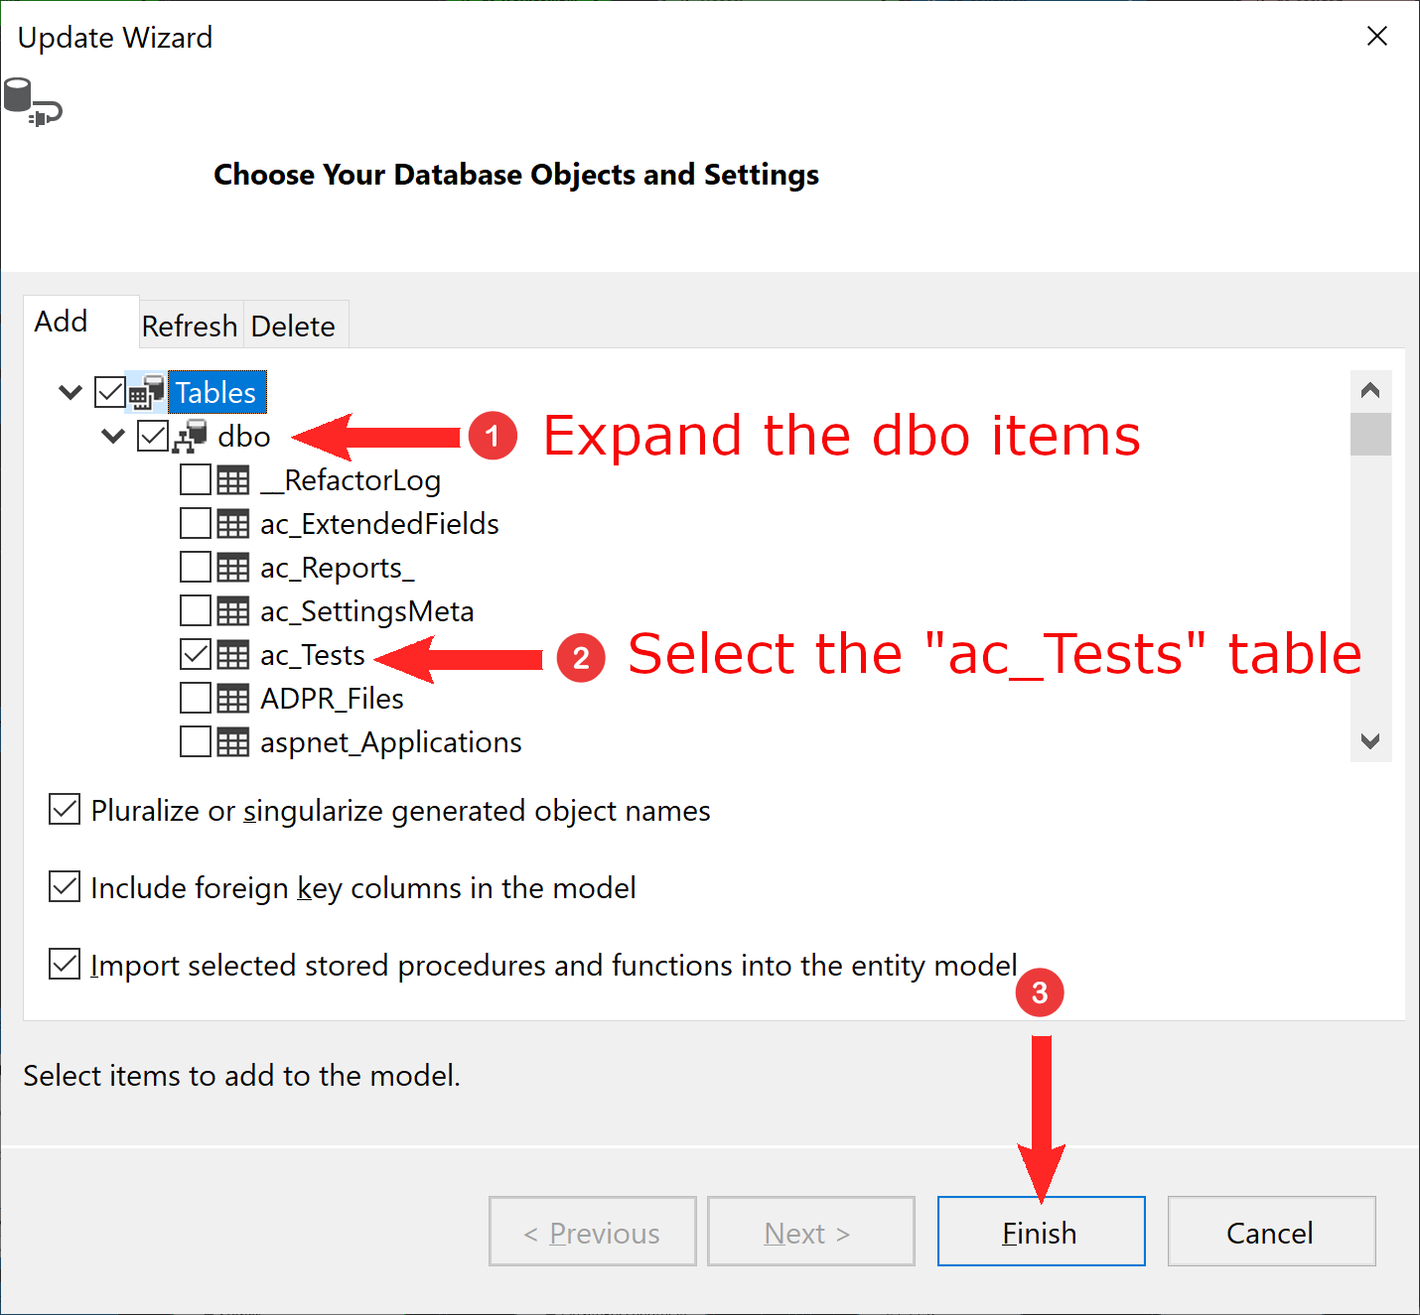Toggle Pluralize or singularize object names
The image size is (1420, 1315).
click(x=65, y=810)
